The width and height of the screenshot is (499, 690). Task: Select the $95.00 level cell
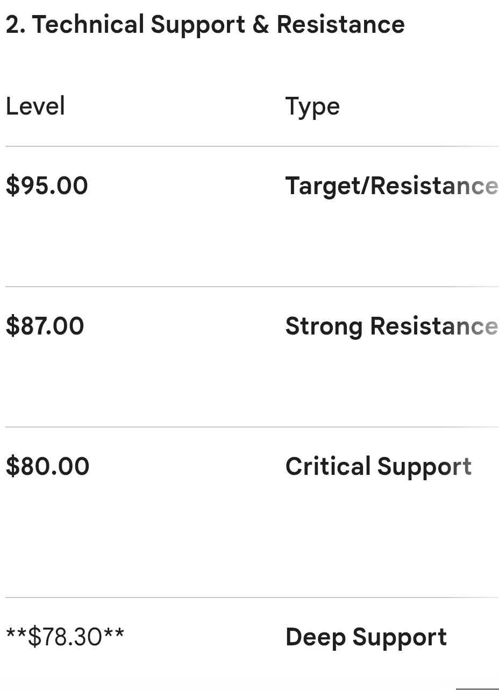(47, 186)
